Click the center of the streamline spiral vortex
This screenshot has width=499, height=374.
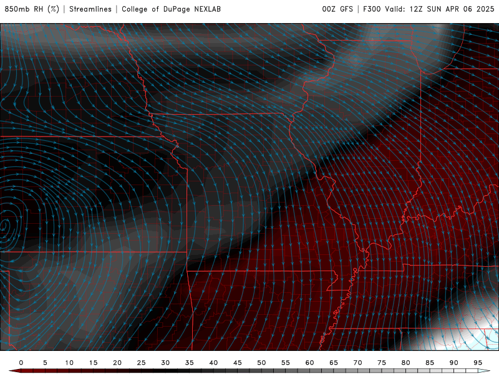pyautogui.click(x=3, y=225)
